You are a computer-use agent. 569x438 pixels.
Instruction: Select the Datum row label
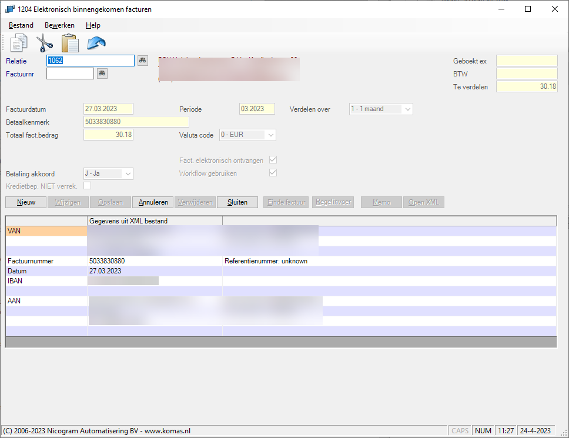coord(46,271)
